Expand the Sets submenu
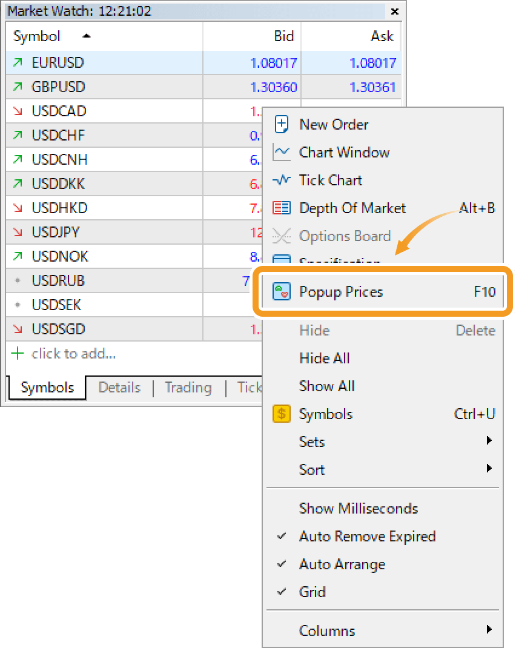 (312, 441)
